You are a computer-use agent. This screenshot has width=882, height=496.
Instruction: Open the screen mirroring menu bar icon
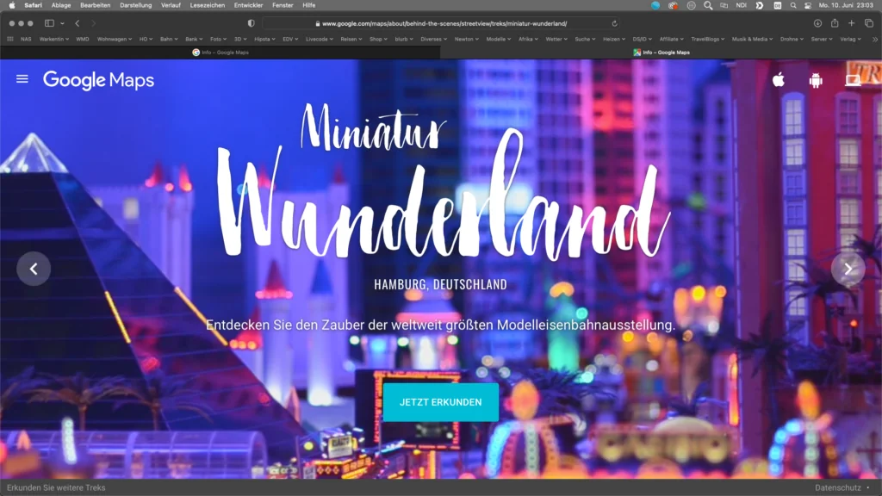(x=724, y=5)
